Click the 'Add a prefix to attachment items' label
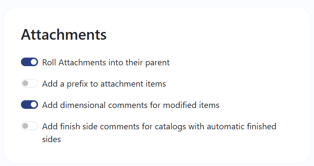 click(x=104, y=84)
